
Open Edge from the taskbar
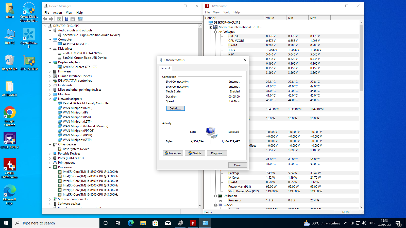click(x=130, y=223)
